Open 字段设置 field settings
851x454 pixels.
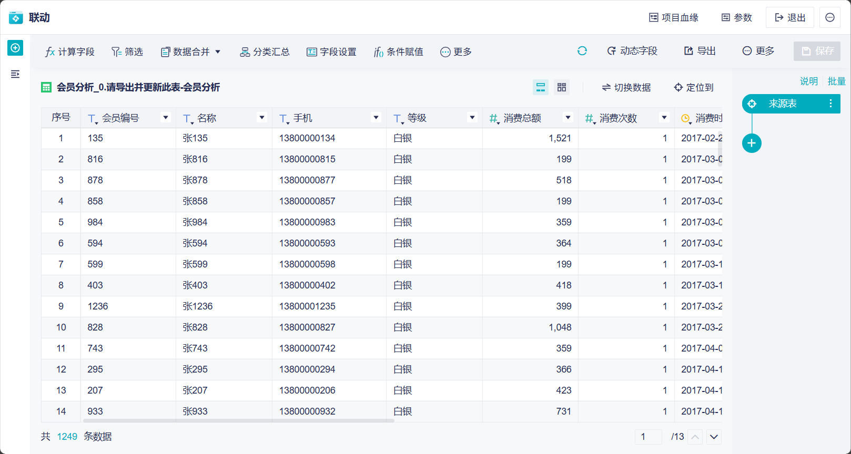331,51
